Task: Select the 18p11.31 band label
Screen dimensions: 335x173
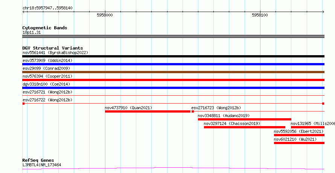Action: point(32,33)
